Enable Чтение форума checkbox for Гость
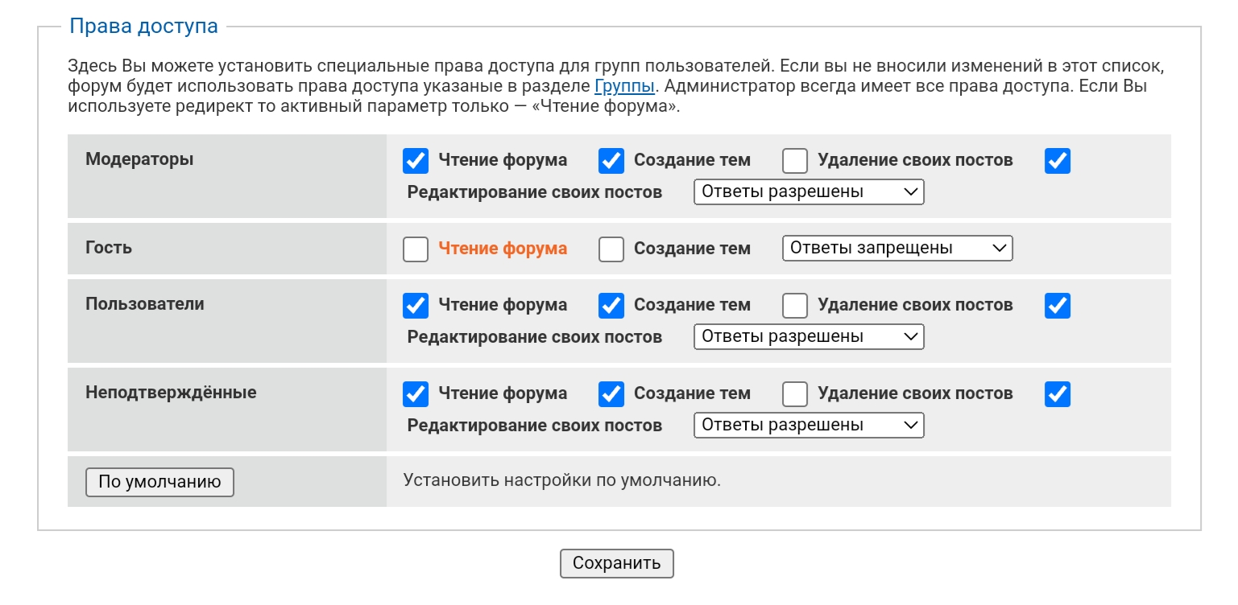This screenshot has height=605, width=1238. click(x=416, y=249)
